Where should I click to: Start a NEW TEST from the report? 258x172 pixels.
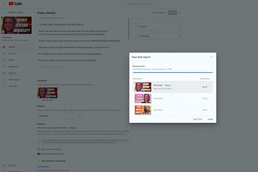(198, 119)
